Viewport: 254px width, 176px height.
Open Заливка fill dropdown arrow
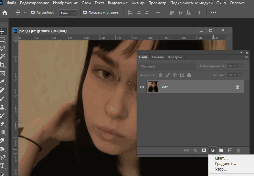coord(241,75)
